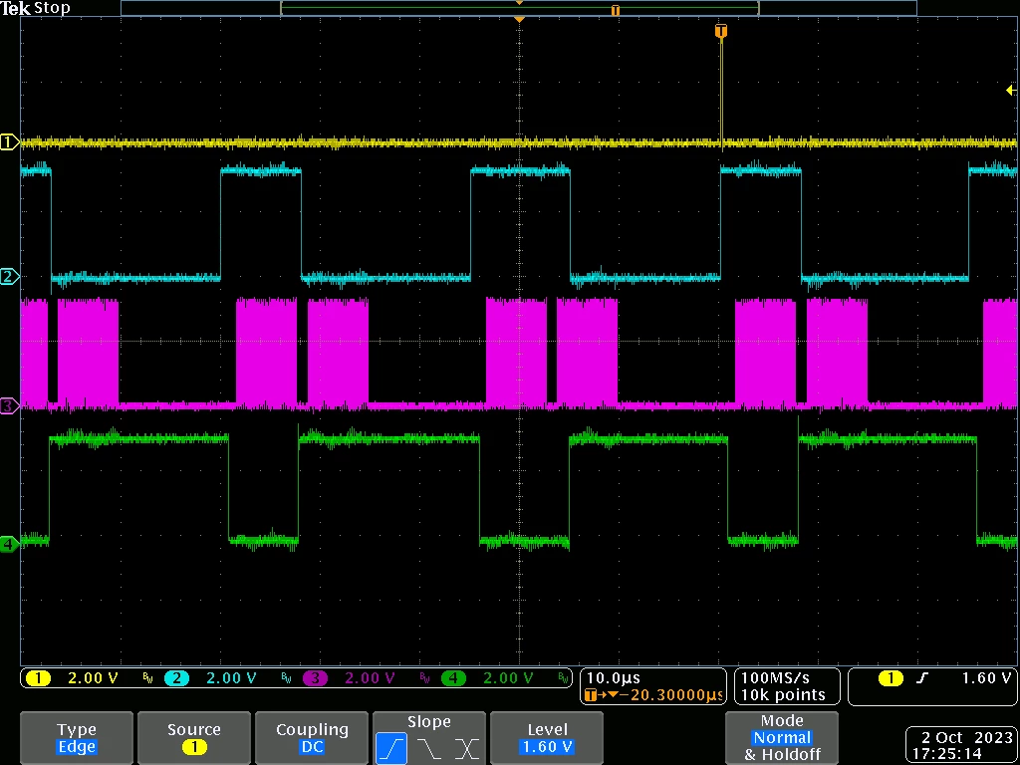Image resolution: width=1020 pixels, height=765 pixels.
Task: Click the 10k points record length readout
Action: [783, 694]
